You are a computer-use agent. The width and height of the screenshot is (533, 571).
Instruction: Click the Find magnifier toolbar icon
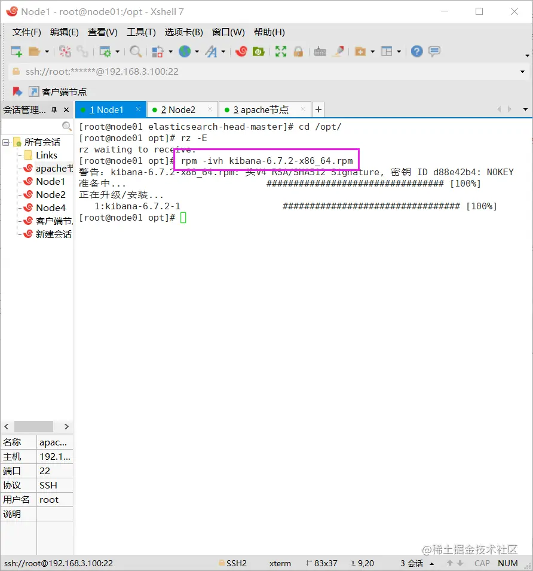point(136,51)
